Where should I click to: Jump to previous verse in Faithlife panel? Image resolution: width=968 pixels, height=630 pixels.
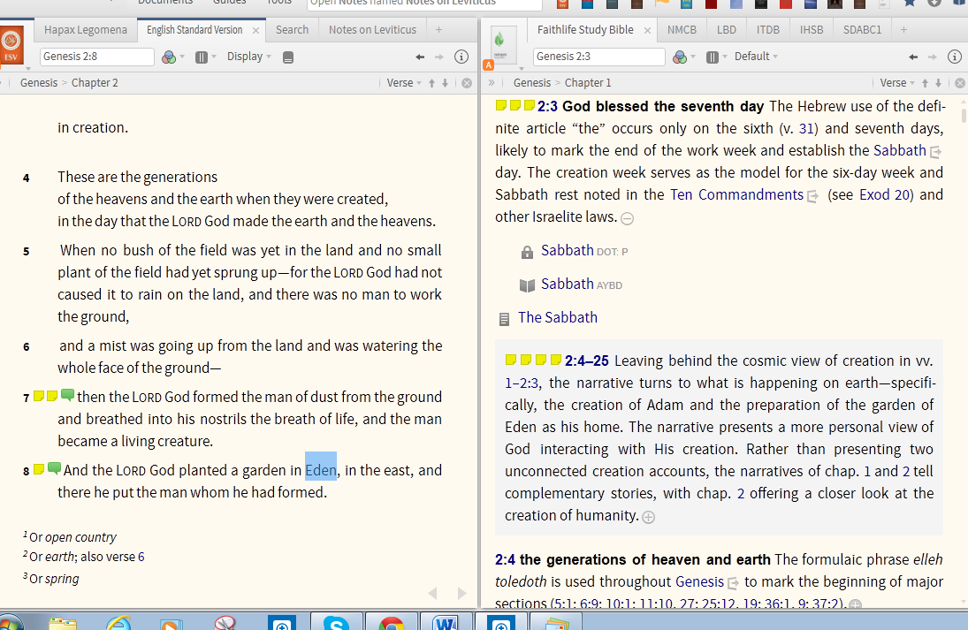(925, 83)
